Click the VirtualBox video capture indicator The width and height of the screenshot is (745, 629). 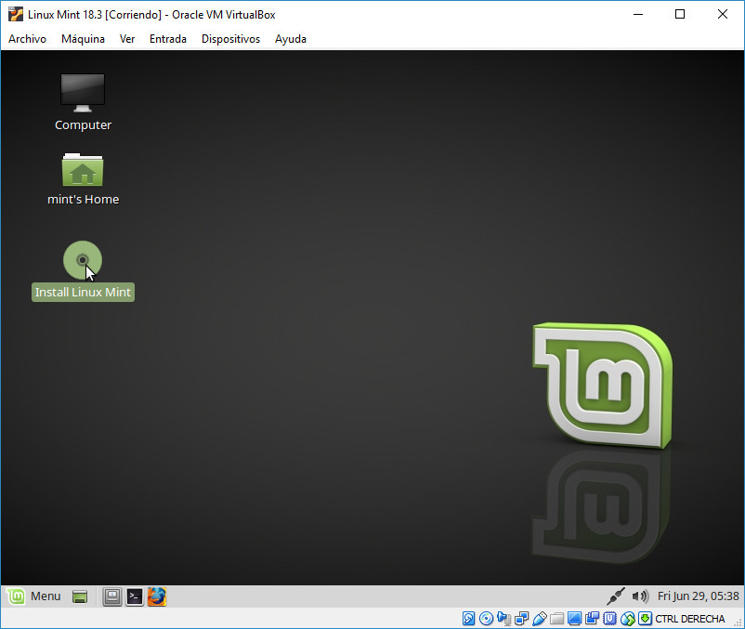pyautogui.click(x=592, y=619)
